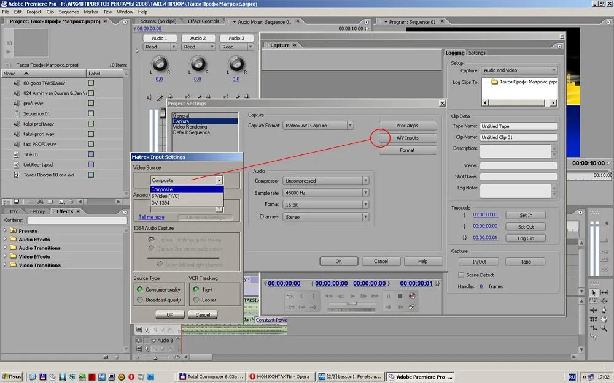Choose DV-1394 from video source list

(x=187, y=203)
